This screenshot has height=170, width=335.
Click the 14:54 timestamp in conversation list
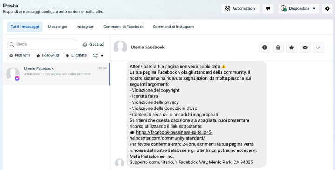(102, 68)
